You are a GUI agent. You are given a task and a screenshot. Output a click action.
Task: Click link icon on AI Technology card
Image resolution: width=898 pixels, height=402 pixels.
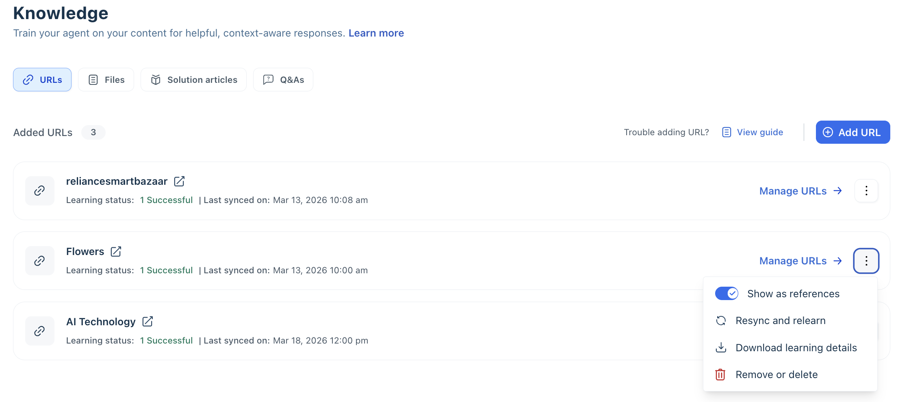[40, 331]
